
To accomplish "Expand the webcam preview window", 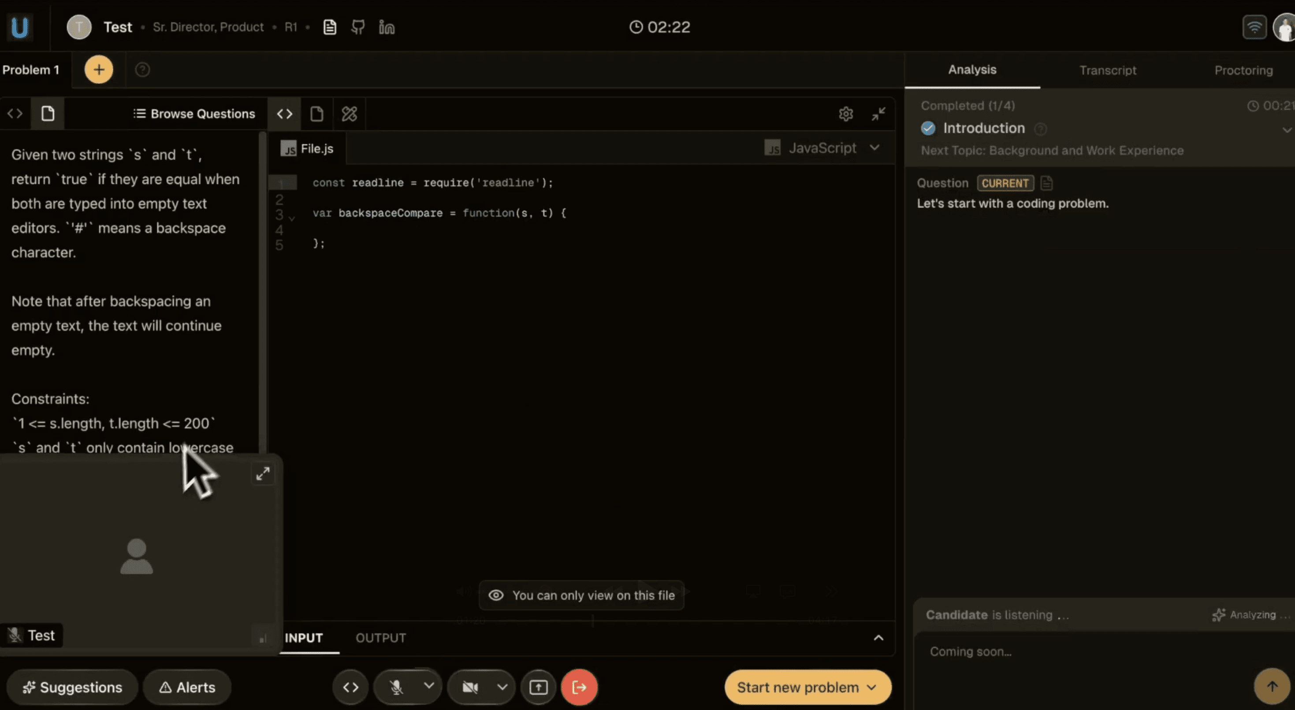I will (263, 473).
